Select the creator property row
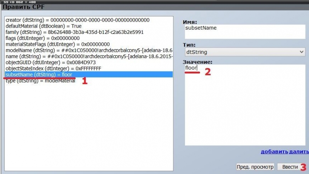Viewport: 309px width, 174px height. pyautogui.click(x=77, y=20)
